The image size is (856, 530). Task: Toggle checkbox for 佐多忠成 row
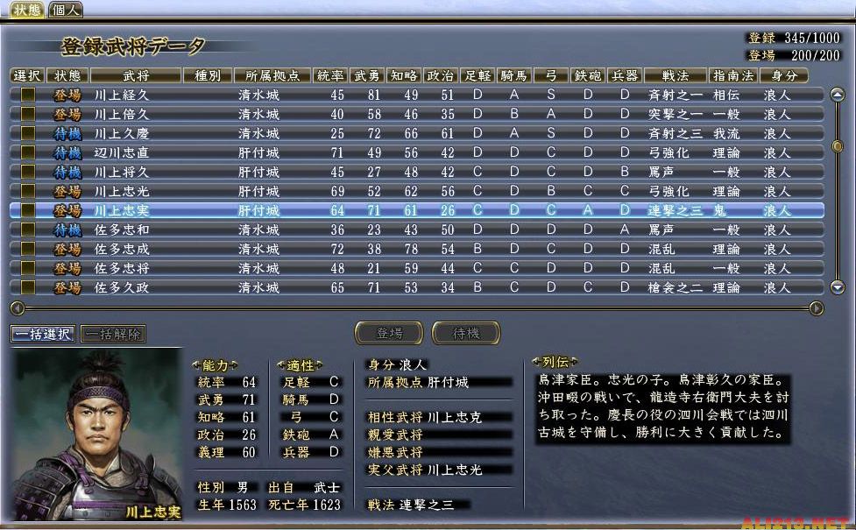pyautogui.click(x=28, y=249)
